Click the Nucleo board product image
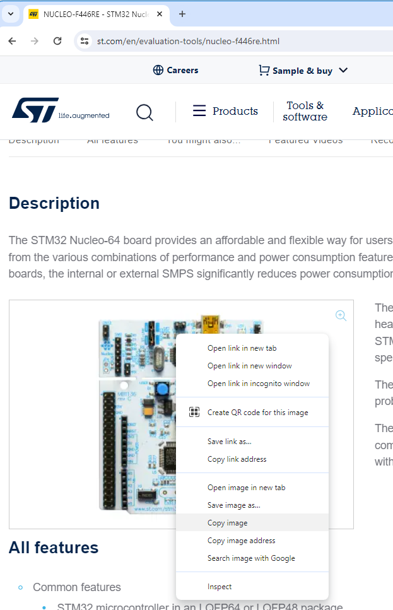This screenshot has width=393, height=610. click(x=137, y=414)
